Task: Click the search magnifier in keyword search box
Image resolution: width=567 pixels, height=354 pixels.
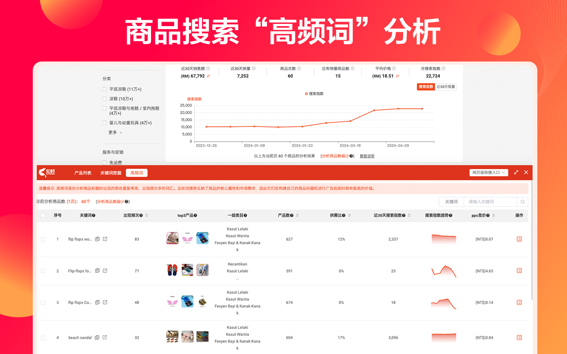Action: (522, 201)
